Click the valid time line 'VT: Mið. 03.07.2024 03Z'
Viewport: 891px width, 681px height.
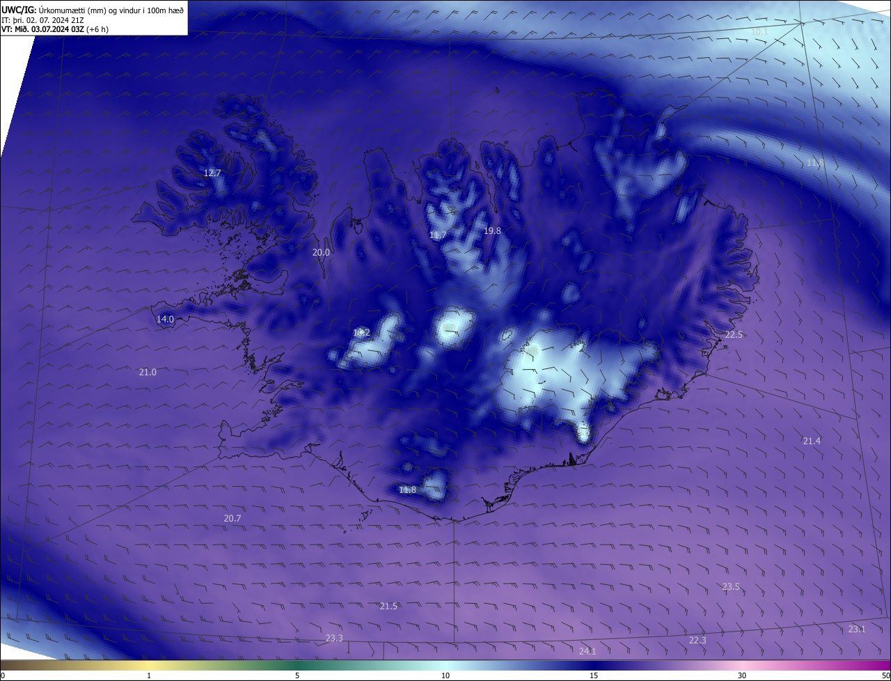[43, 29]
